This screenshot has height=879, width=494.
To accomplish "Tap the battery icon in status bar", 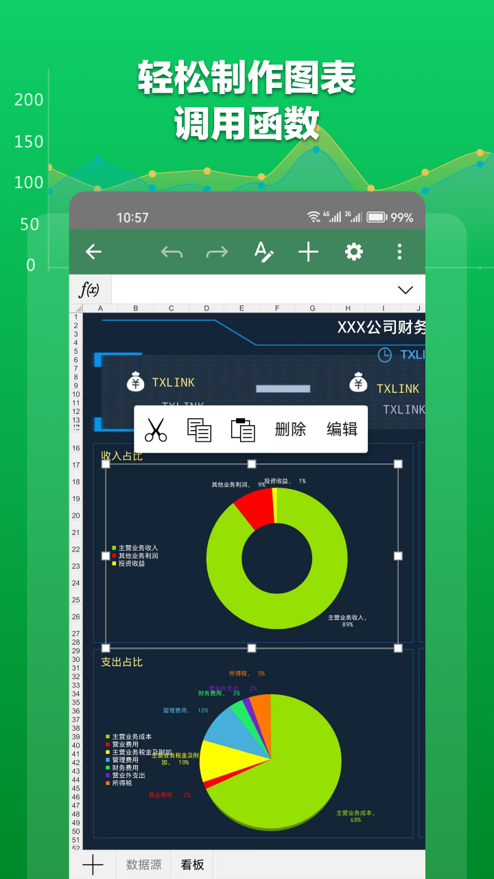I will coord(377,217).
